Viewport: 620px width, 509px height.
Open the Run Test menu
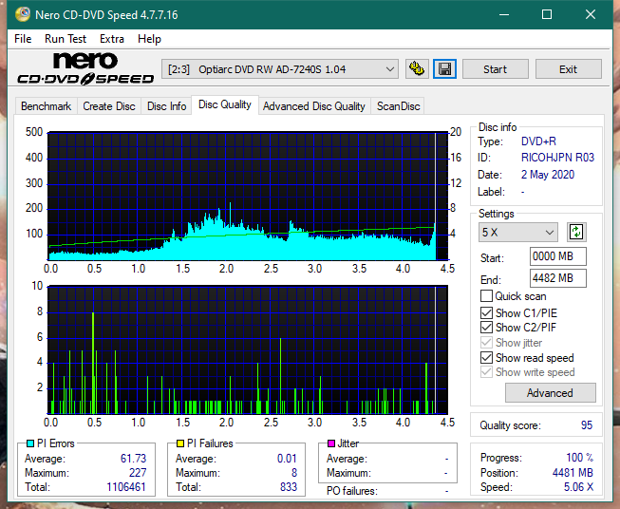(66, 39)
